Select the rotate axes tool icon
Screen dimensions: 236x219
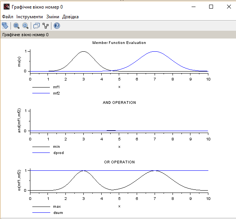[5, 26]
